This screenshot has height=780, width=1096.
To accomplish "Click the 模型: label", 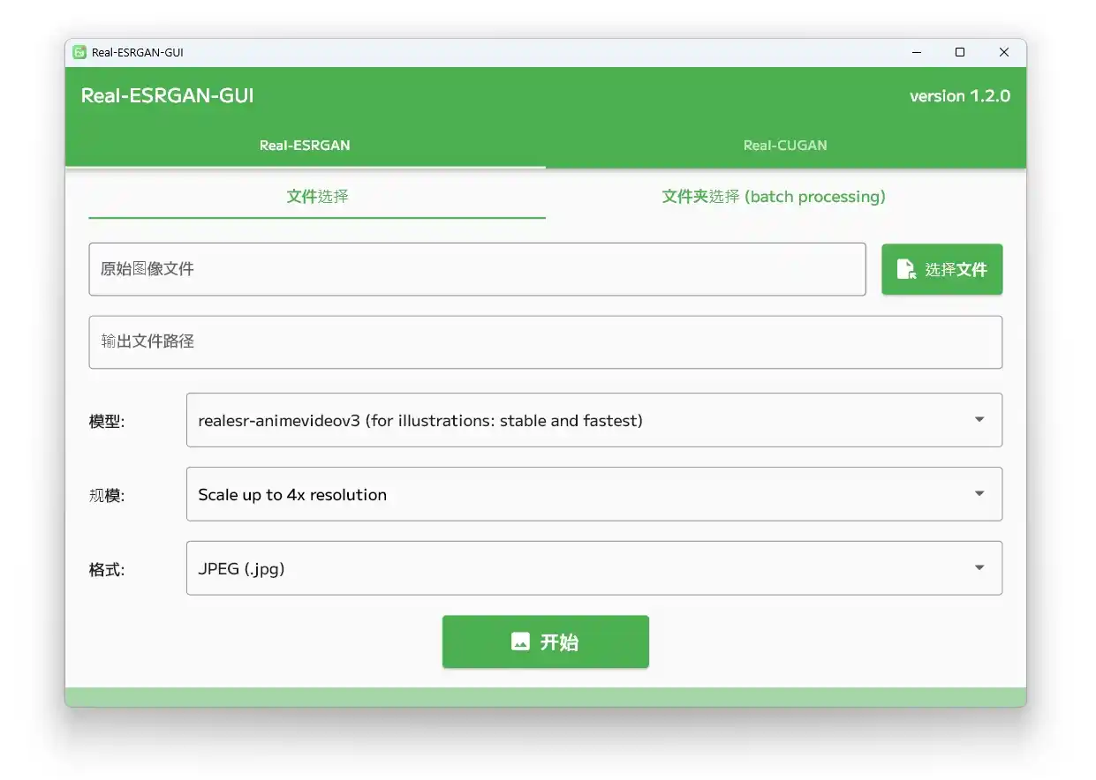I will 107,422.
